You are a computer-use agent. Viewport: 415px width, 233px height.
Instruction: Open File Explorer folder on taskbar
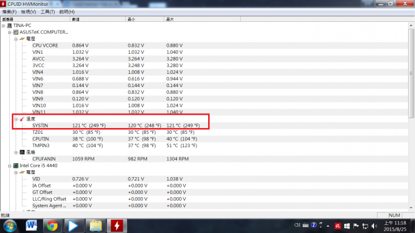[96, 226]
